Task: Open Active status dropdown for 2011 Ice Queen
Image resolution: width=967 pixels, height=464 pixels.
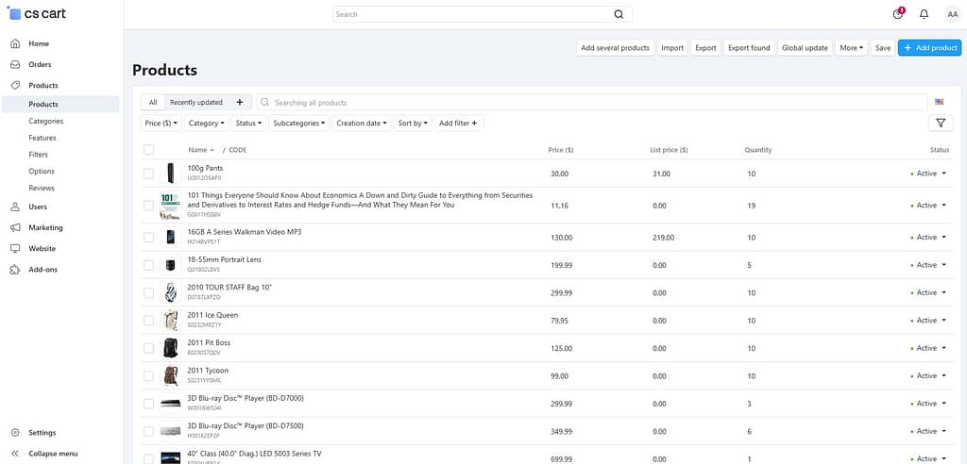Action: (x=931, y=321)
